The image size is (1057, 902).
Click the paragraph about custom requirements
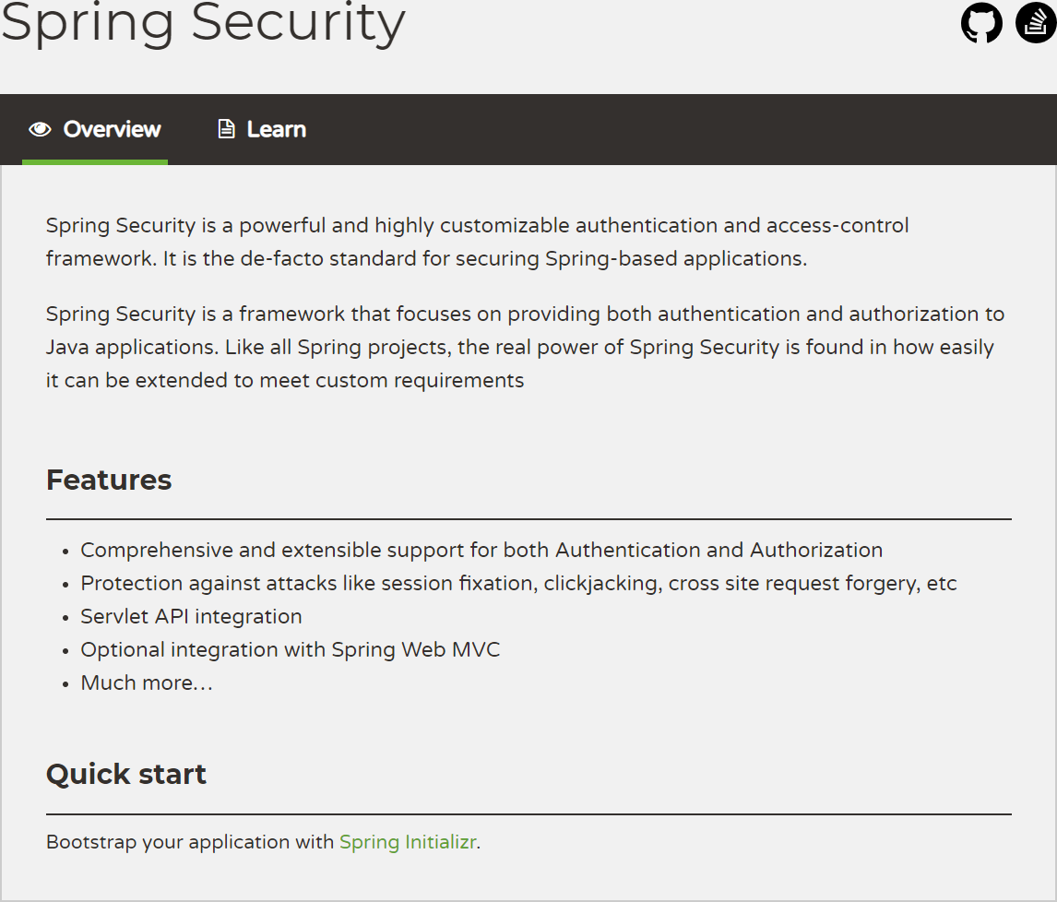point(525,347)
